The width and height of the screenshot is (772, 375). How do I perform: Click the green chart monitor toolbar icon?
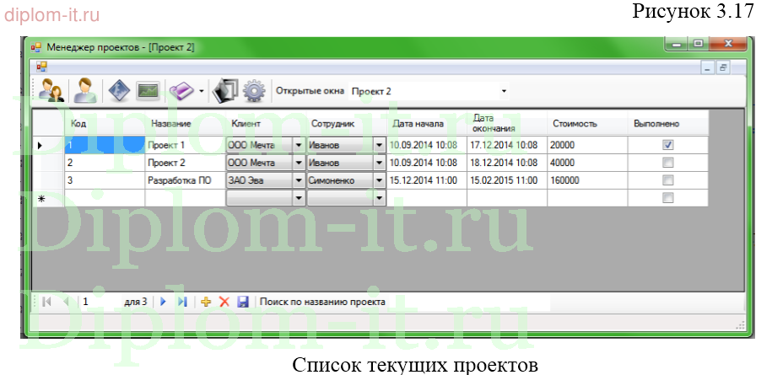coord(148,91)
